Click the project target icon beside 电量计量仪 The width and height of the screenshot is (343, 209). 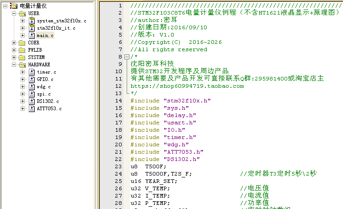pos(14,6)
